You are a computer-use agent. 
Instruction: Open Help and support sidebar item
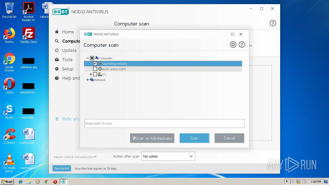71,78
